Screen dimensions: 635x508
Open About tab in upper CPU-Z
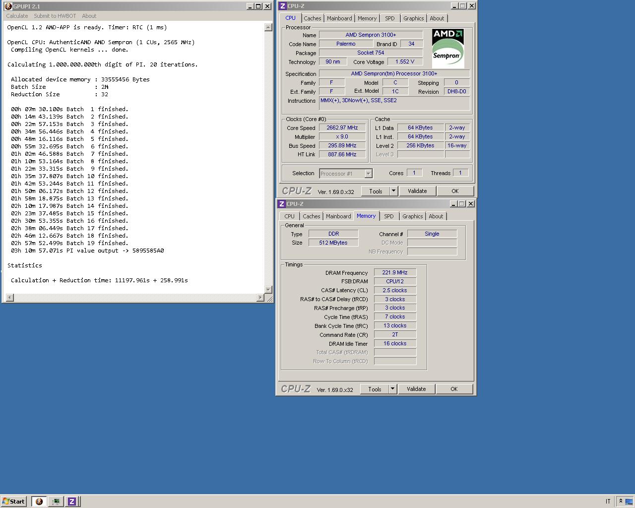click(x=437, y=18)
